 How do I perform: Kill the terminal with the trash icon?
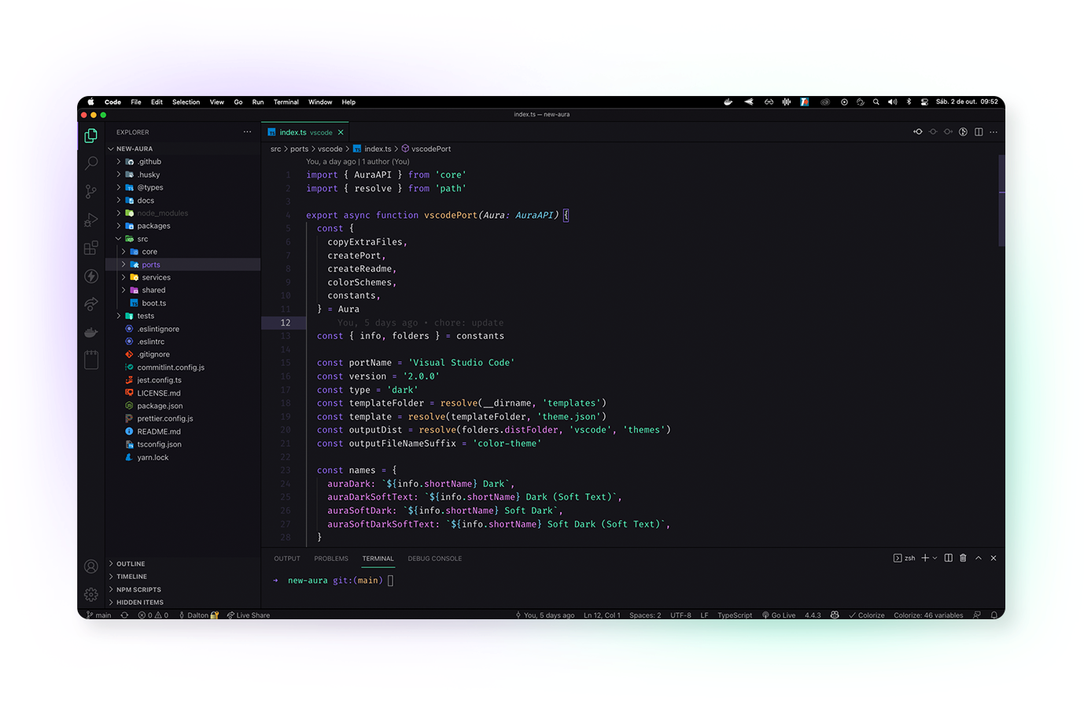963,558
